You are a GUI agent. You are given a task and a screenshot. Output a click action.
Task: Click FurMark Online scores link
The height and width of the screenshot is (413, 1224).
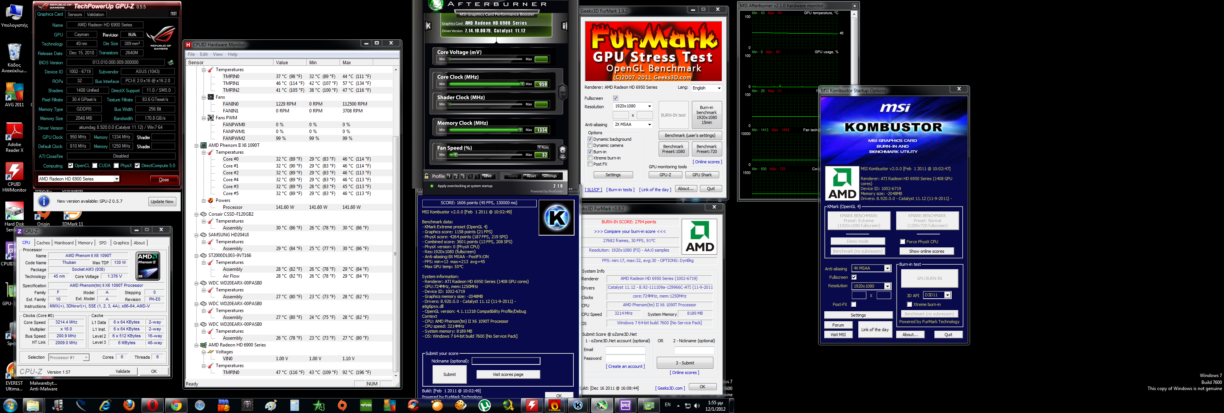707,162
